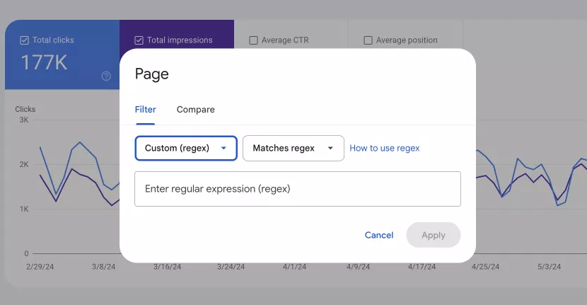Screen dimensions: 587x305
Task: Select the Clicks axis title
Action: [x=25, y=109]
